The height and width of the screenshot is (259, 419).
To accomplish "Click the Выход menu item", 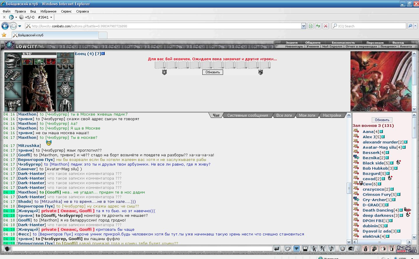I will pyautogui.click(x=398, y=42).
